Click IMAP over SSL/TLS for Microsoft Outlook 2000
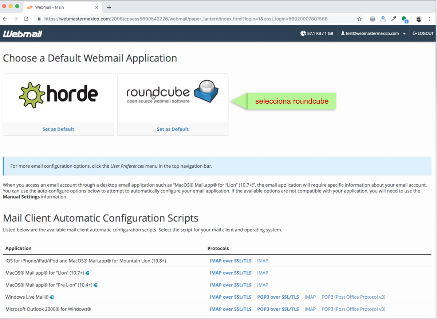The height and width of the screenshot is (319, 437). [231, 309]
